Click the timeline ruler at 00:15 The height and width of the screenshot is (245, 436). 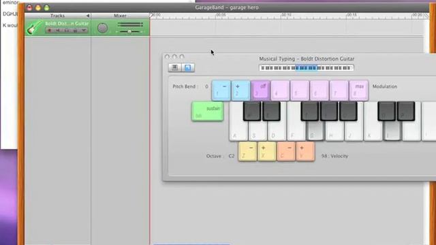pos(352,15)
